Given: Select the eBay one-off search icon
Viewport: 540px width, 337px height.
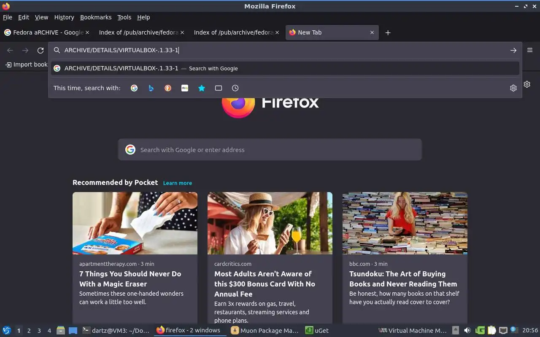Looking at the screenshot, I should click(185, 88).
